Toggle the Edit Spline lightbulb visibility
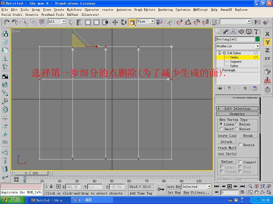This screenshot has height=204, width=273. tap(220, 53)
